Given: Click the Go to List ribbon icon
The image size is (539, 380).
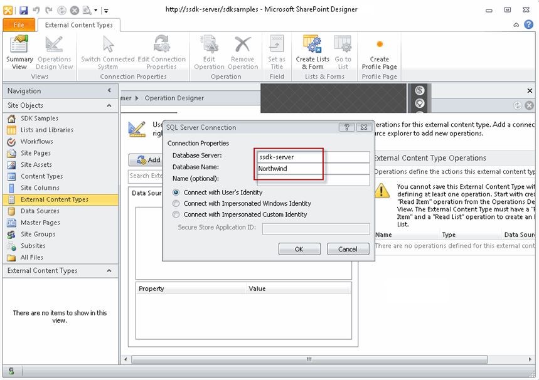Looking at the screenshot, I should point(343,53).
